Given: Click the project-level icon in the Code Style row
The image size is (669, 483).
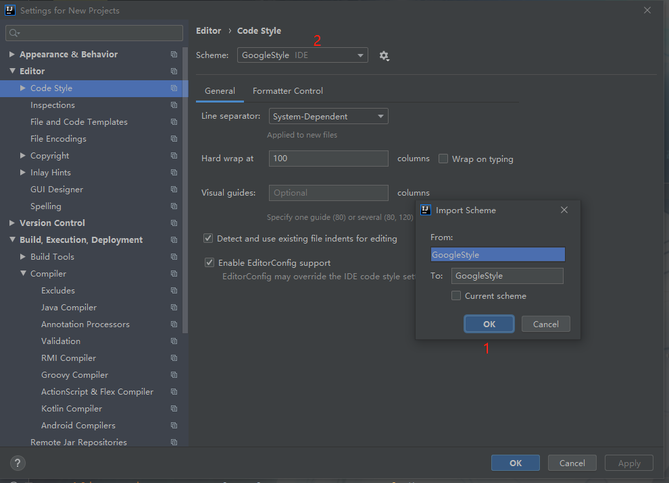Looking at the screenshot, I should (x=174, y=88).
